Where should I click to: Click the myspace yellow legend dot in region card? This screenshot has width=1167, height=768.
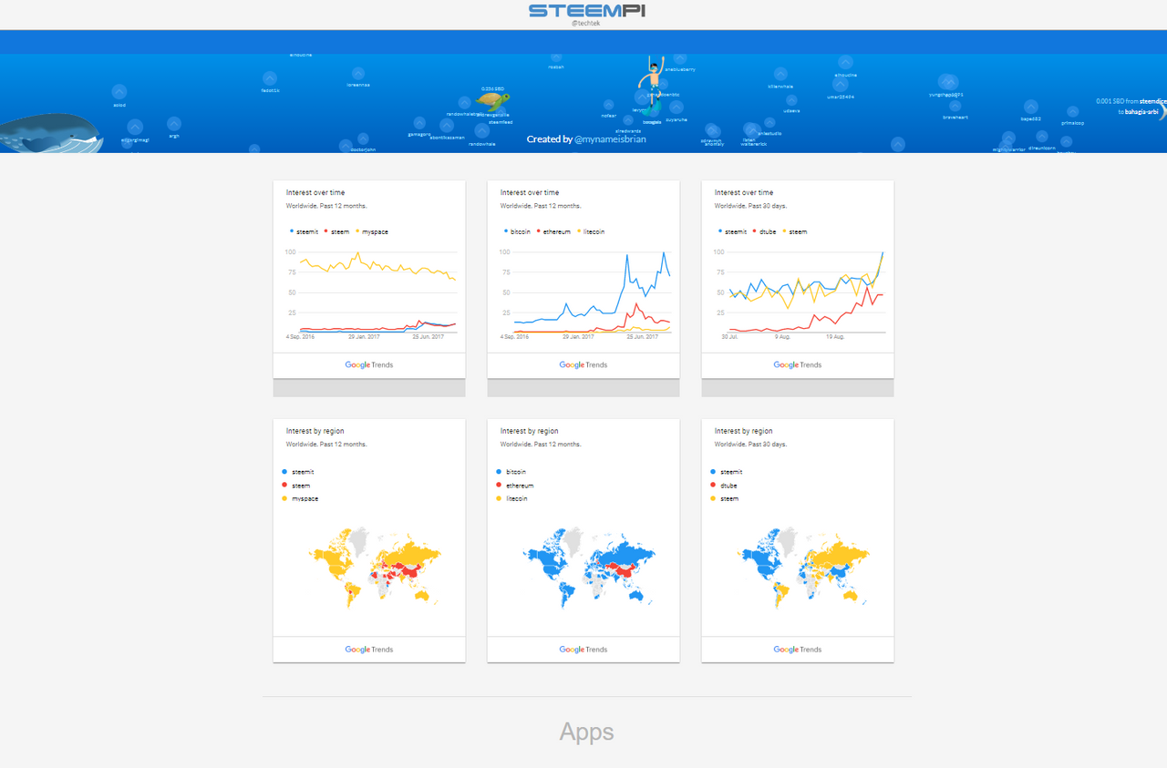pyautogui.click(x=284, y=498)
